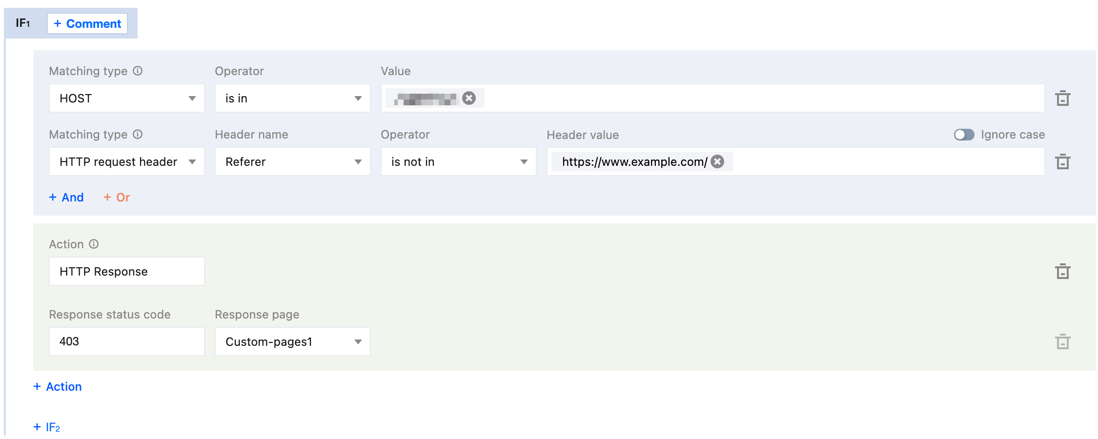
Task: Click the info icon next to Action
Action: click(x=94, y=244)
